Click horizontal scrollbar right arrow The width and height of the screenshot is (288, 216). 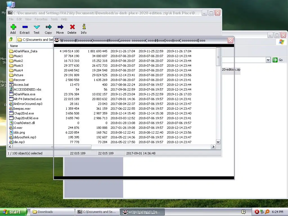213,147
